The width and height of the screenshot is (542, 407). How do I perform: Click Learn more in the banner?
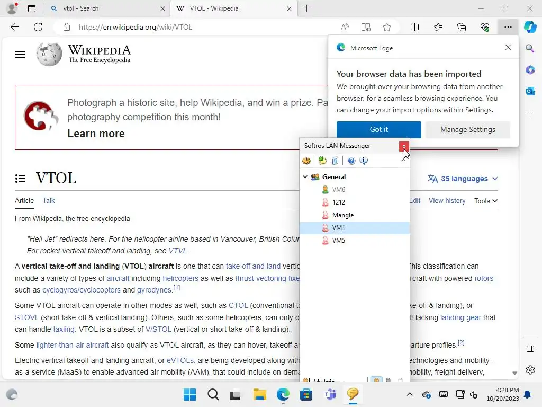tap(96, 134)
